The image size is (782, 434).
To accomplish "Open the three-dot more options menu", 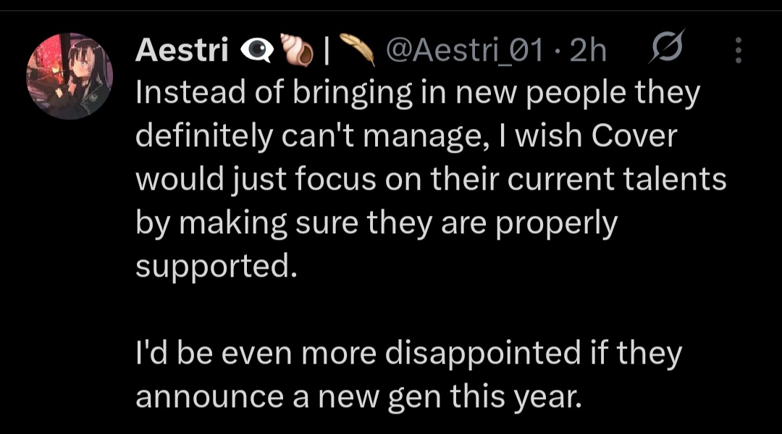I will pos(739,50).
